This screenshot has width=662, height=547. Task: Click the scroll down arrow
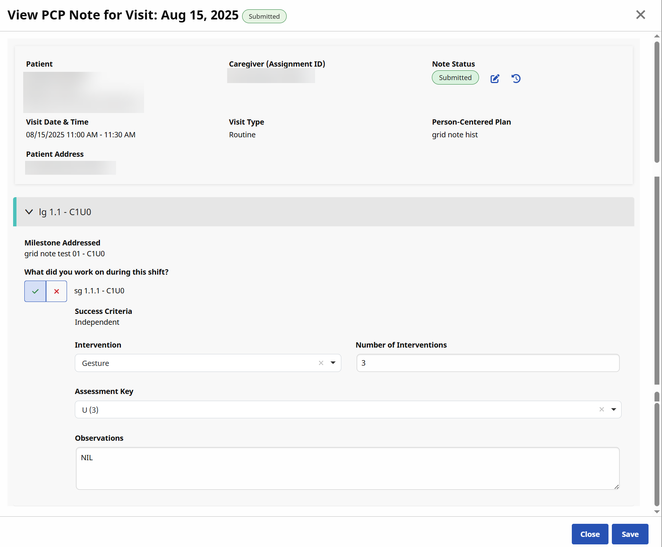(656, 512)
